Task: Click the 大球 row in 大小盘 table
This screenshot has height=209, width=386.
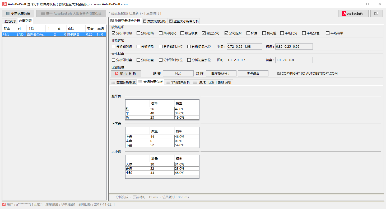Action: (162, 164)
